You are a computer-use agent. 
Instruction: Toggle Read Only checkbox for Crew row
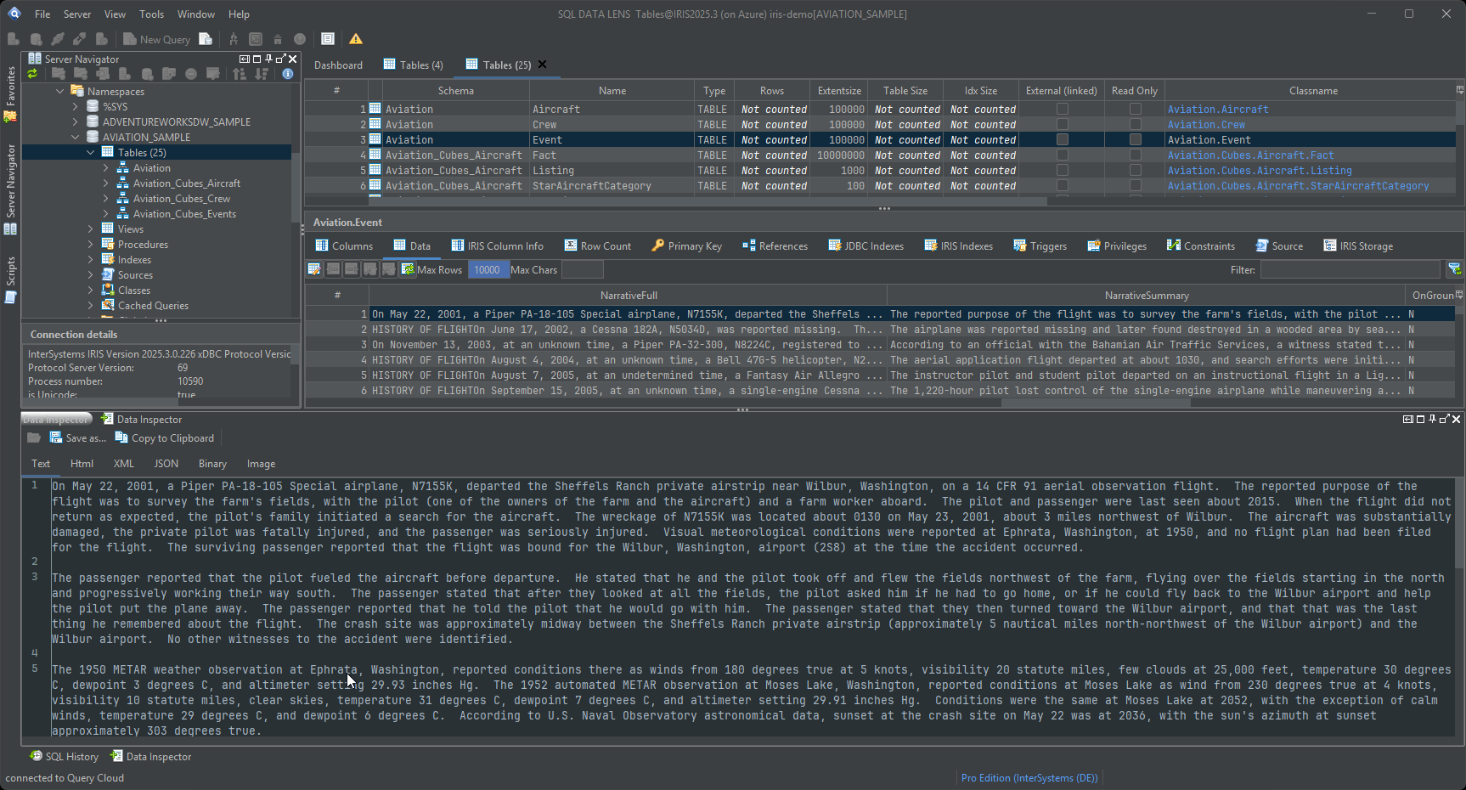click(x=1135, y=124)
